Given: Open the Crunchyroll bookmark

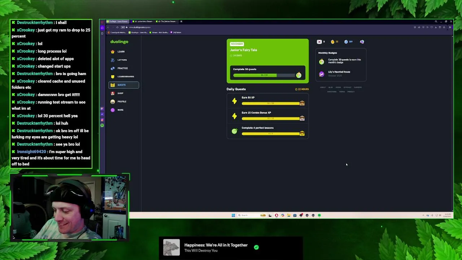Looking at the screenshot, I should click(x=116, y=32).
